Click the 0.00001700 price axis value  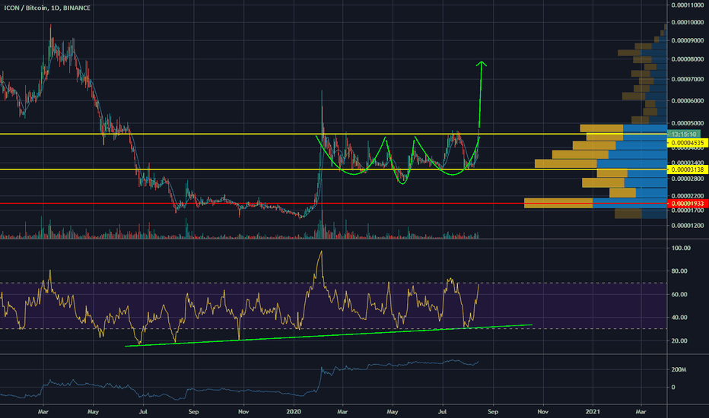[687, 211]
